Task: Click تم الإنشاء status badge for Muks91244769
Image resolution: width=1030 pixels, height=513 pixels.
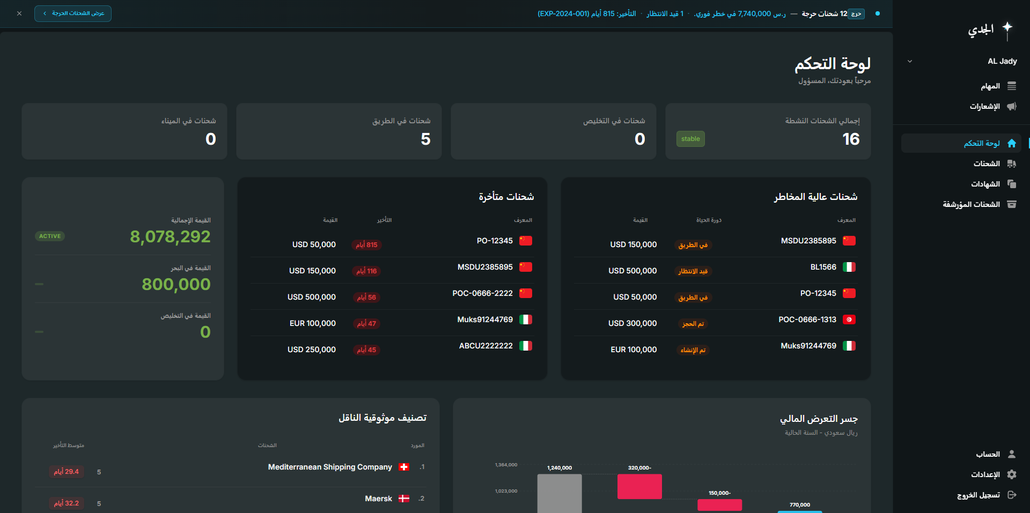Action: [x=693, y=350]
